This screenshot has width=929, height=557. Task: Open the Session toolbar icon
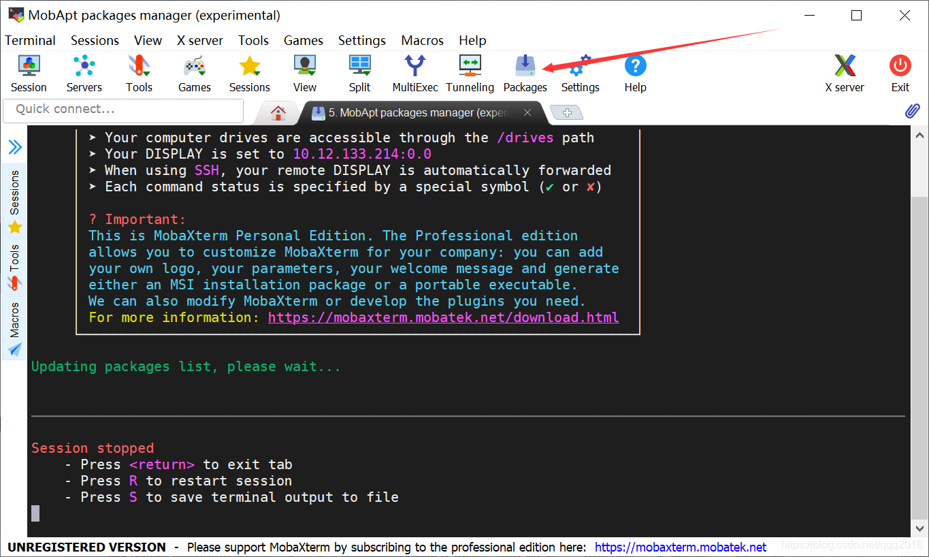29,74
